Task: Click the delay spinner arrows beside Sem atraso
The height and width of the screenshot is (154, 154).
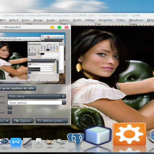Action: click(64, 102)
